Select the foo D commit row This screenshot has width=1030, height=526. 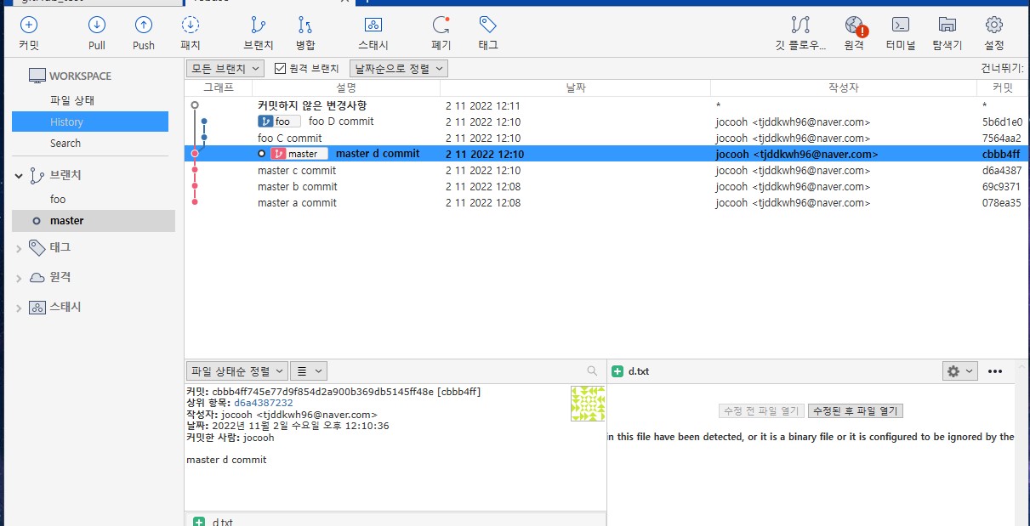pyautogui.click(x=607, y=122)
